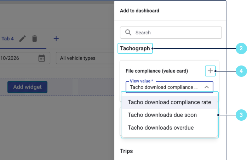
Task: Click the Tachograph section heading
Action: [135, 48]
